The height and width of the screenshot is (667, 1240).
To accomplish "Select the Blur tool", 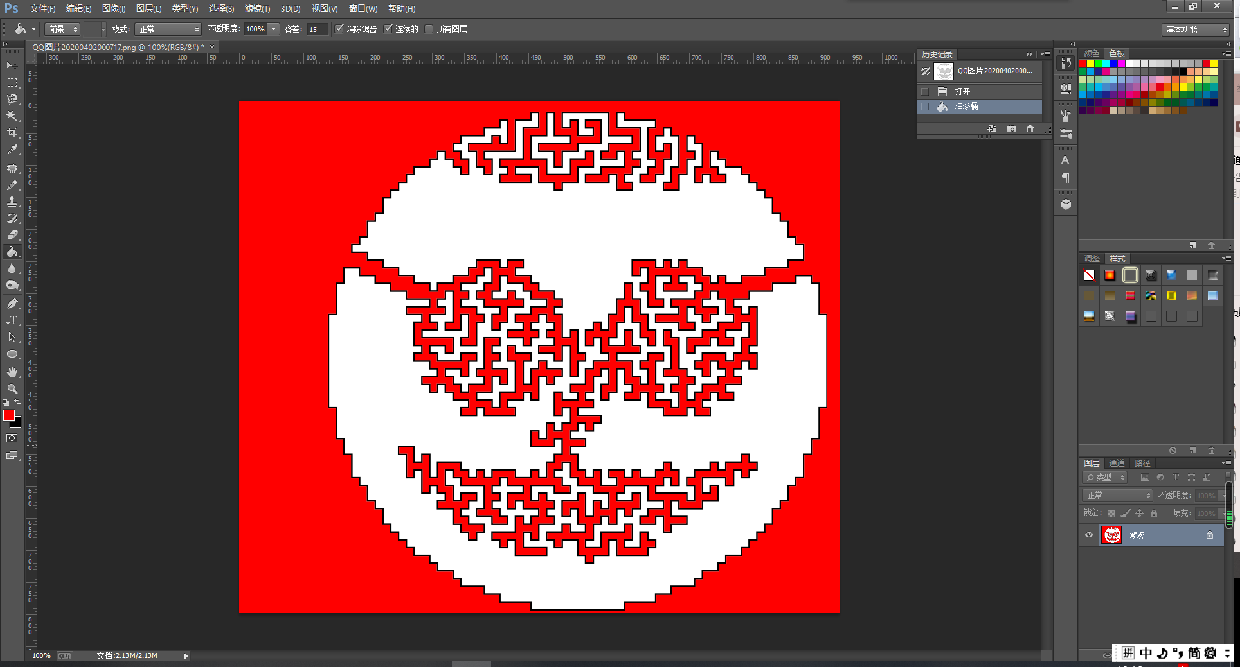I will 12,268.
